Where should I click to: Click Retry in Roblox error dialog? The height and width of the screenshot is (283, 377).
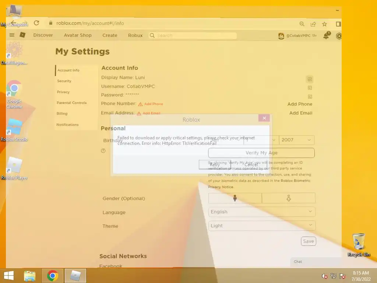pyautogui.click(x=215, y=165)
